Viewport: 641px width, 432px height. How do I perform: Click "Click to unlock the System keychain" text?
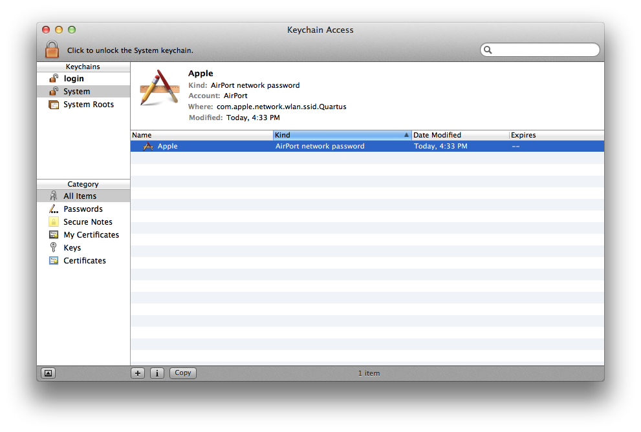coord(130,50)
